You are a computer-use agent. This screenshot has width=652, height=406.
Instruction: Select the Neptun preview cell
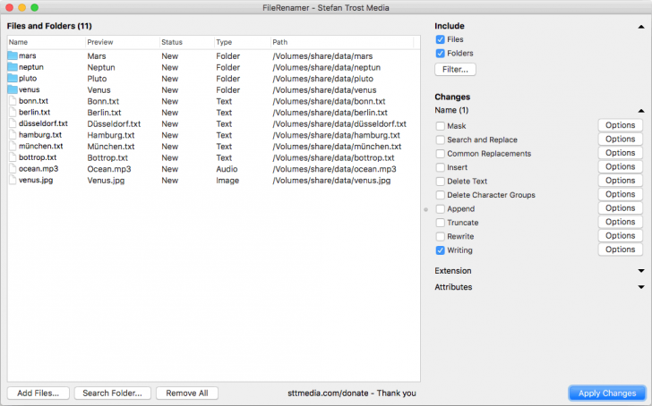coord(101,67)
